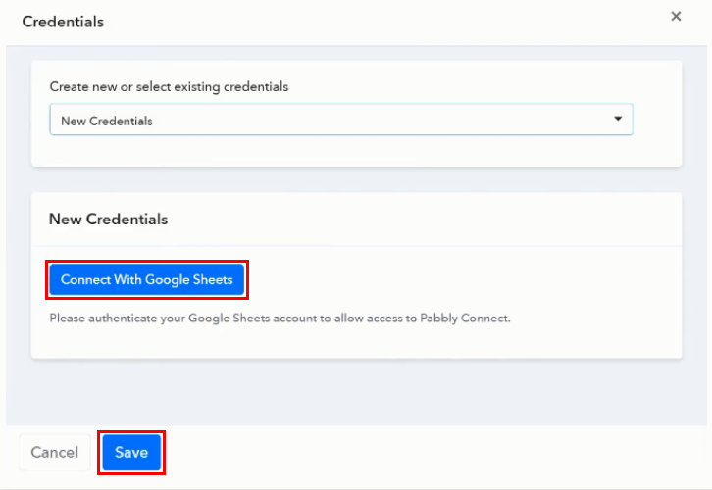
Task: Close the Credentials dialog with the X
Action: click(676, 17)
